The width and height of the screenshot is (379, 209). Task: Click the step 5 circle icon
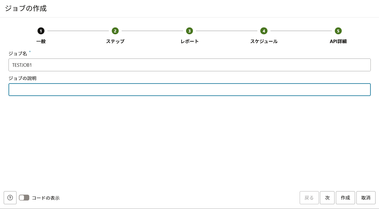point(338,31)
